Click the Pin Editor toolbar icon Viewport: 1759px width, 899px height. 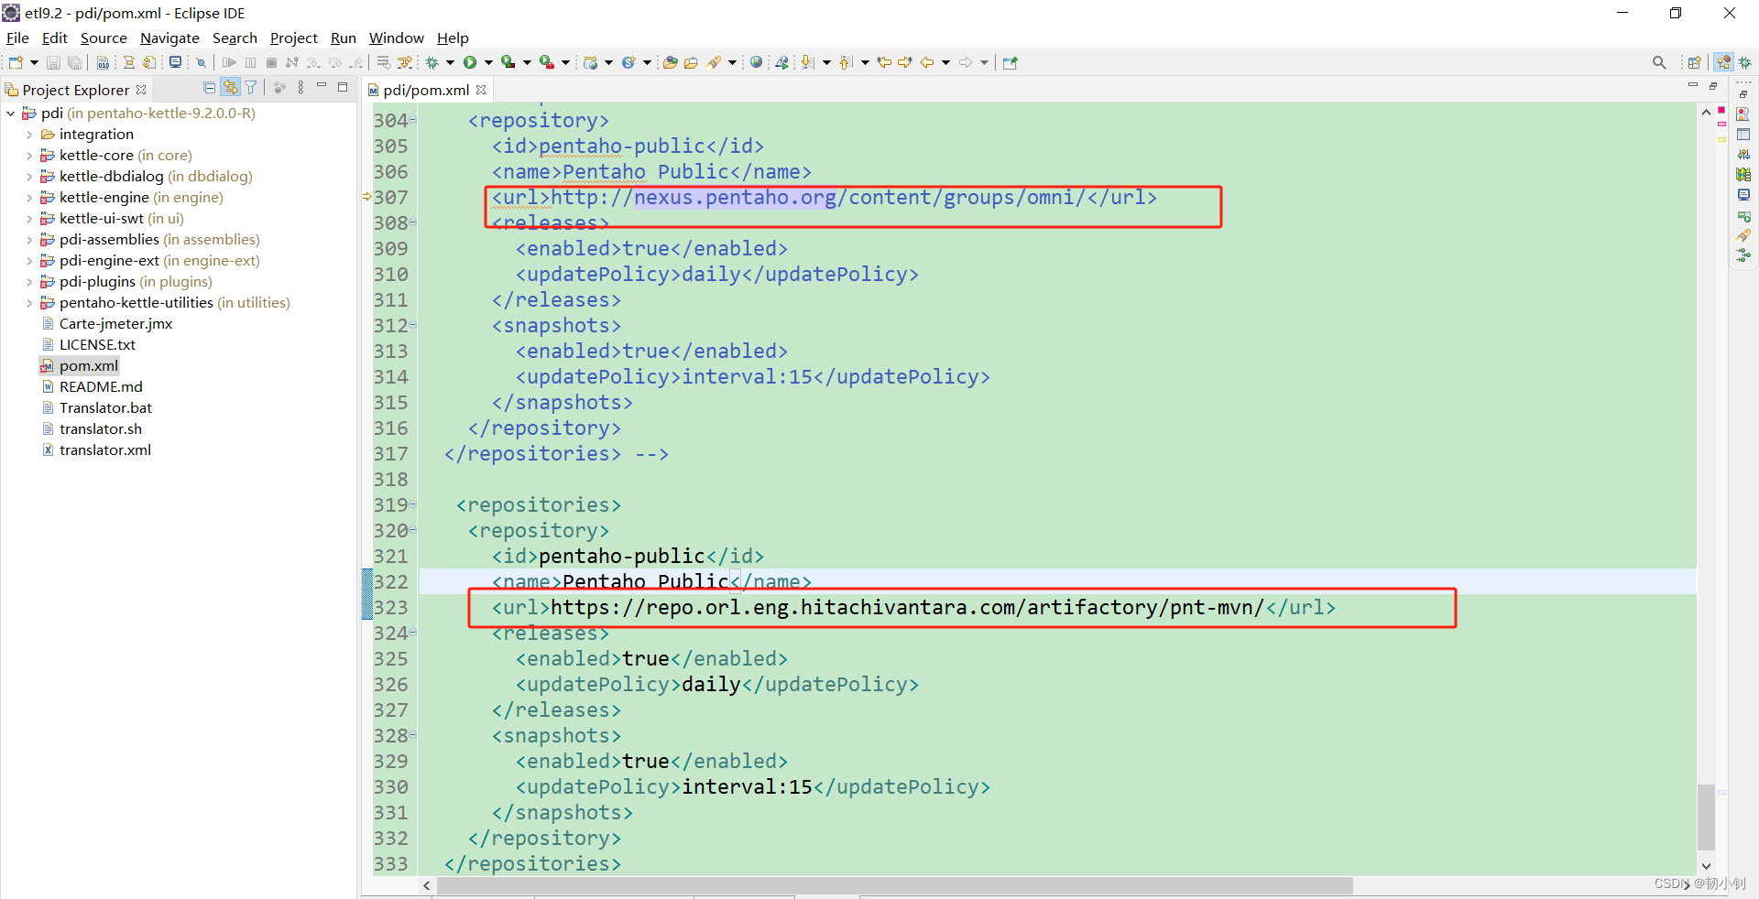(x=1011, y=62)
